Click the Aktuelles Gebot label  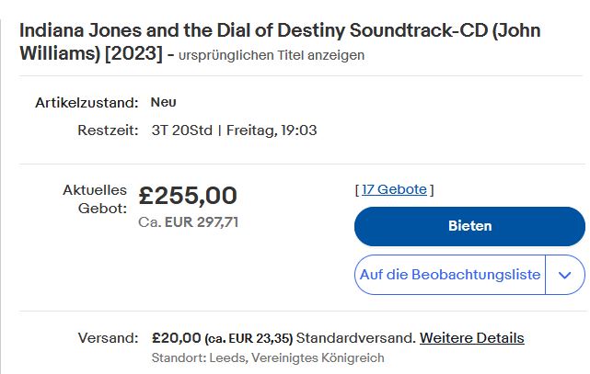point(95,199)
